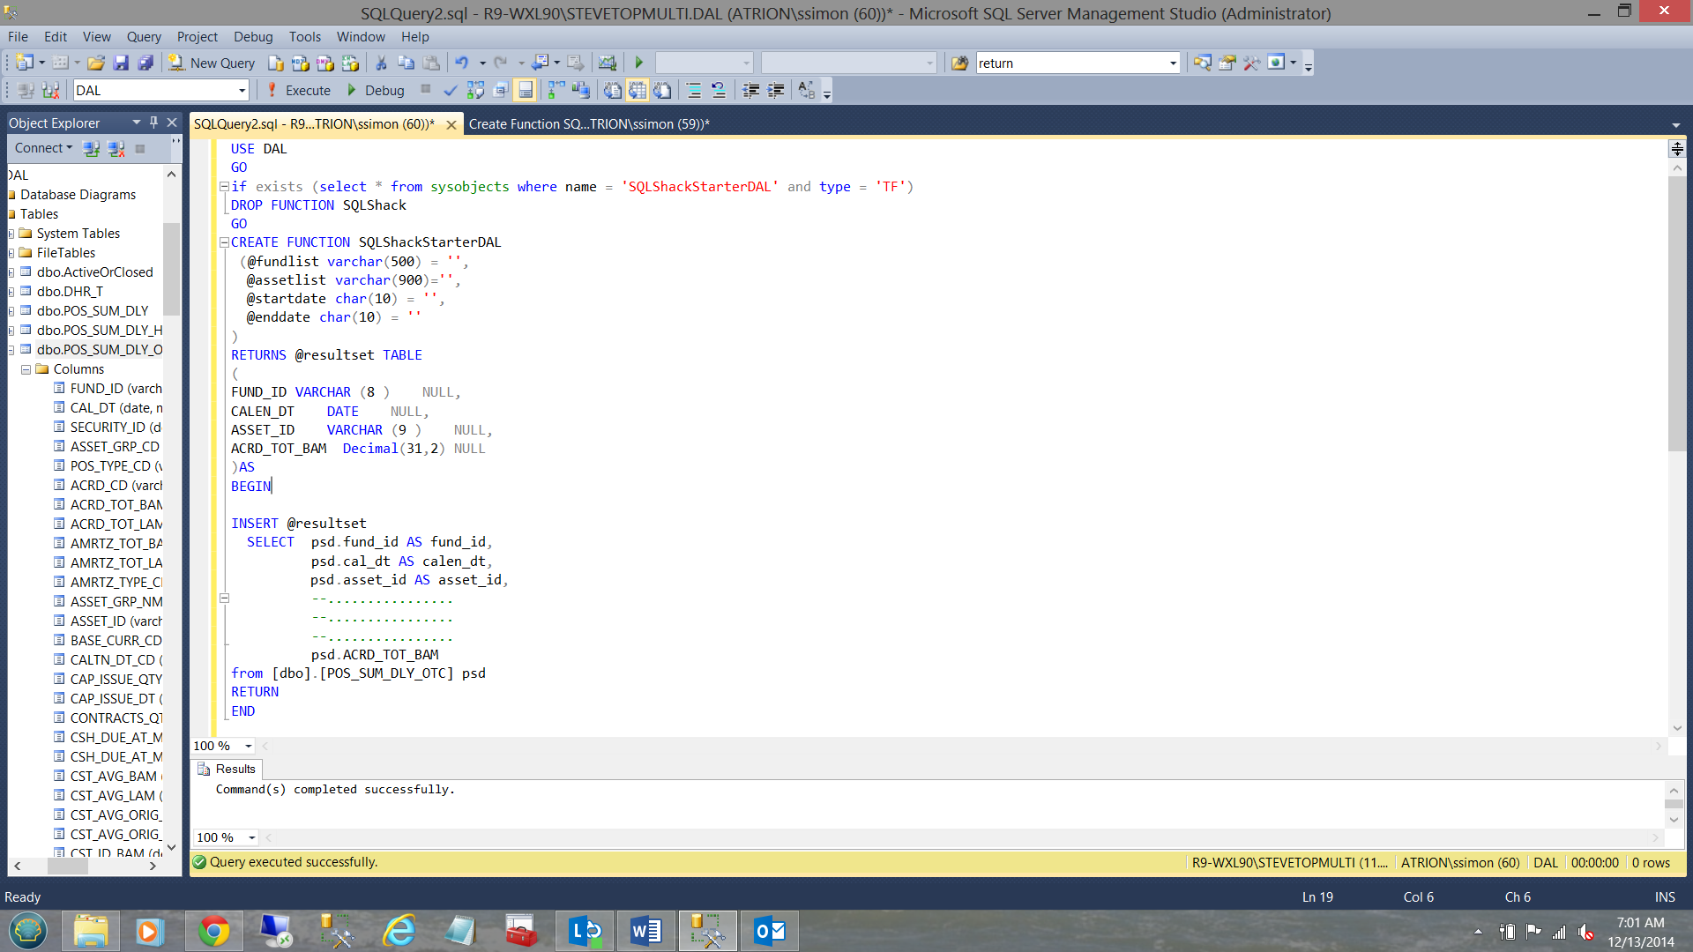Click the New Query button
1693x952 pixels.
point(213,63)
